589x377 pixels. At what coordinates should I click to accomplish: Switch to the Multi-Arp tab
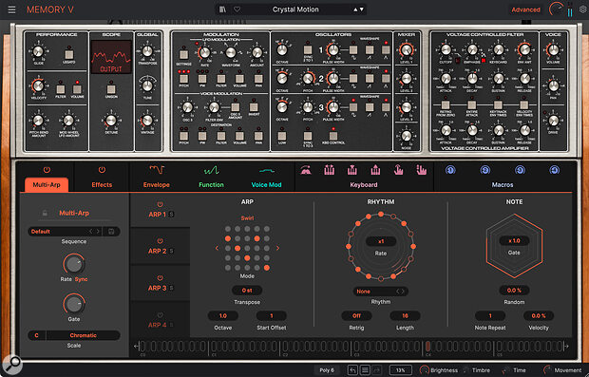[x=47, y=184]
